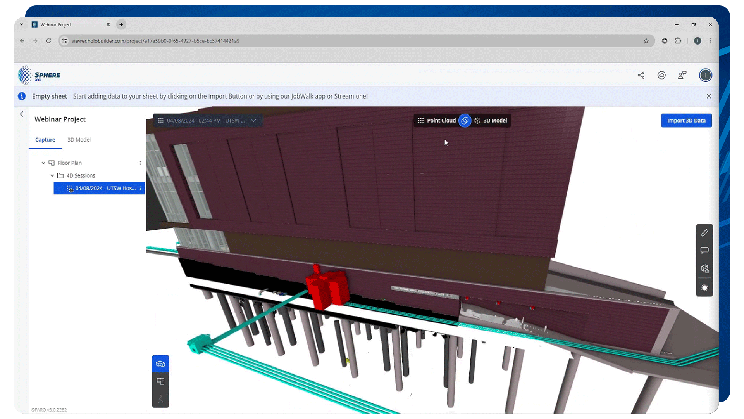The image size is (744, 419).
Task: Go forward in the browser
Action: pos(35,41)
